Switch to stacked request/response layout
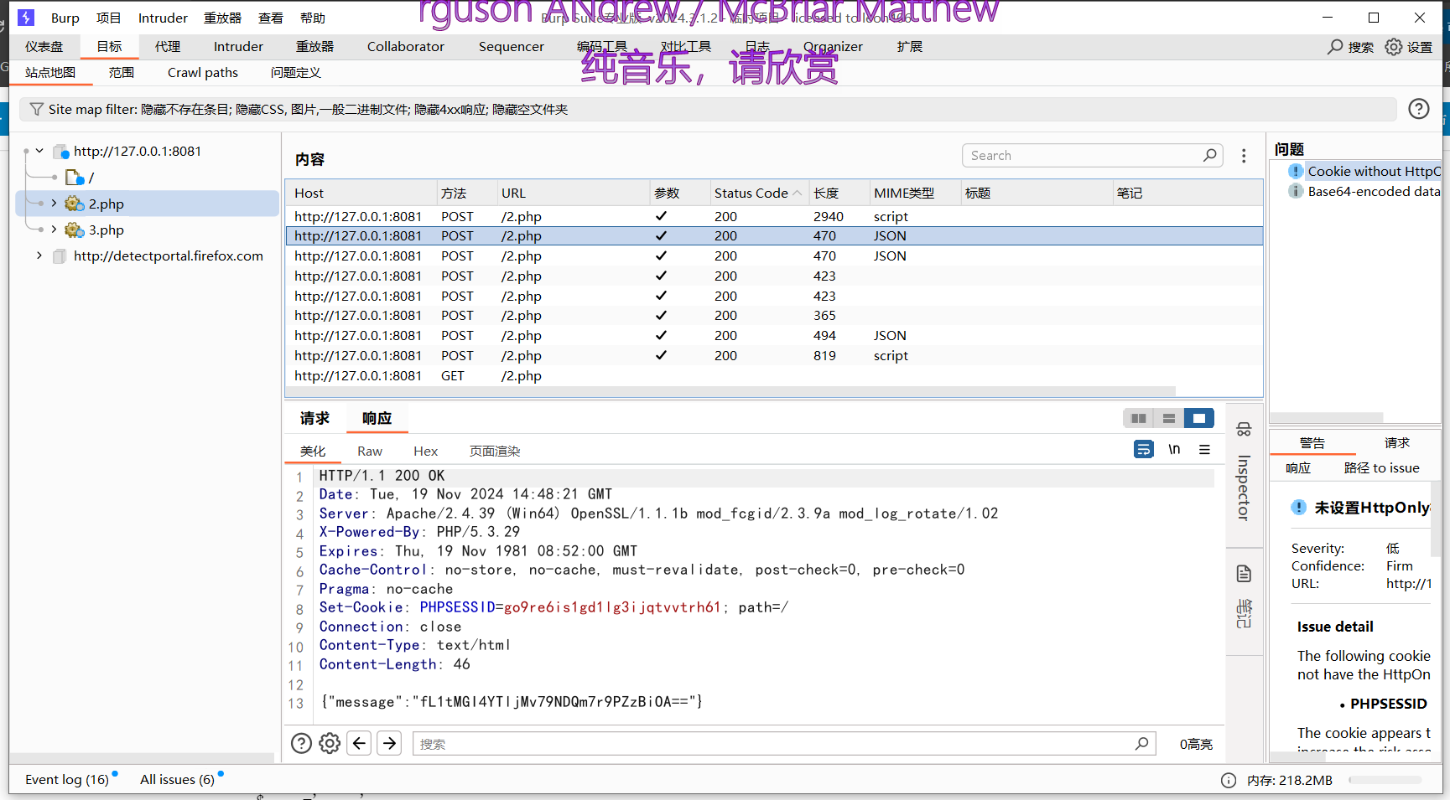The height and width of the screenshot is (800, 1450). 1168,418
